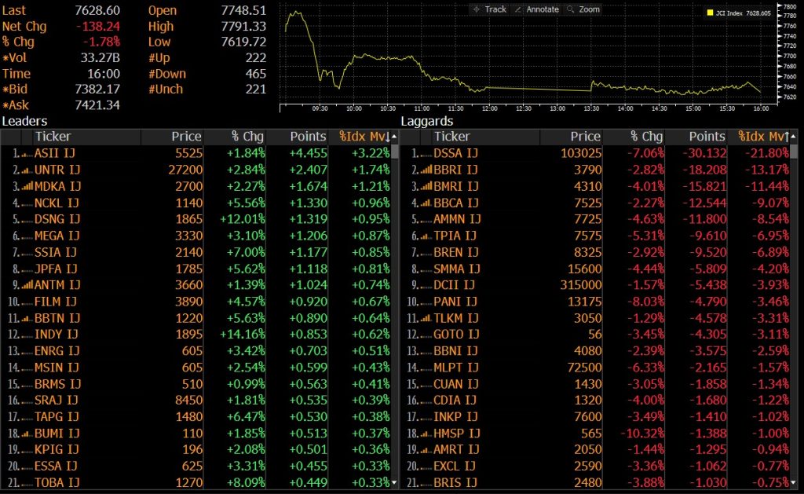The height and width of the screenshot is (494, 804).
Task: Open mini chart icon for UNTR IJ
Action: click(x=27, y=170)
